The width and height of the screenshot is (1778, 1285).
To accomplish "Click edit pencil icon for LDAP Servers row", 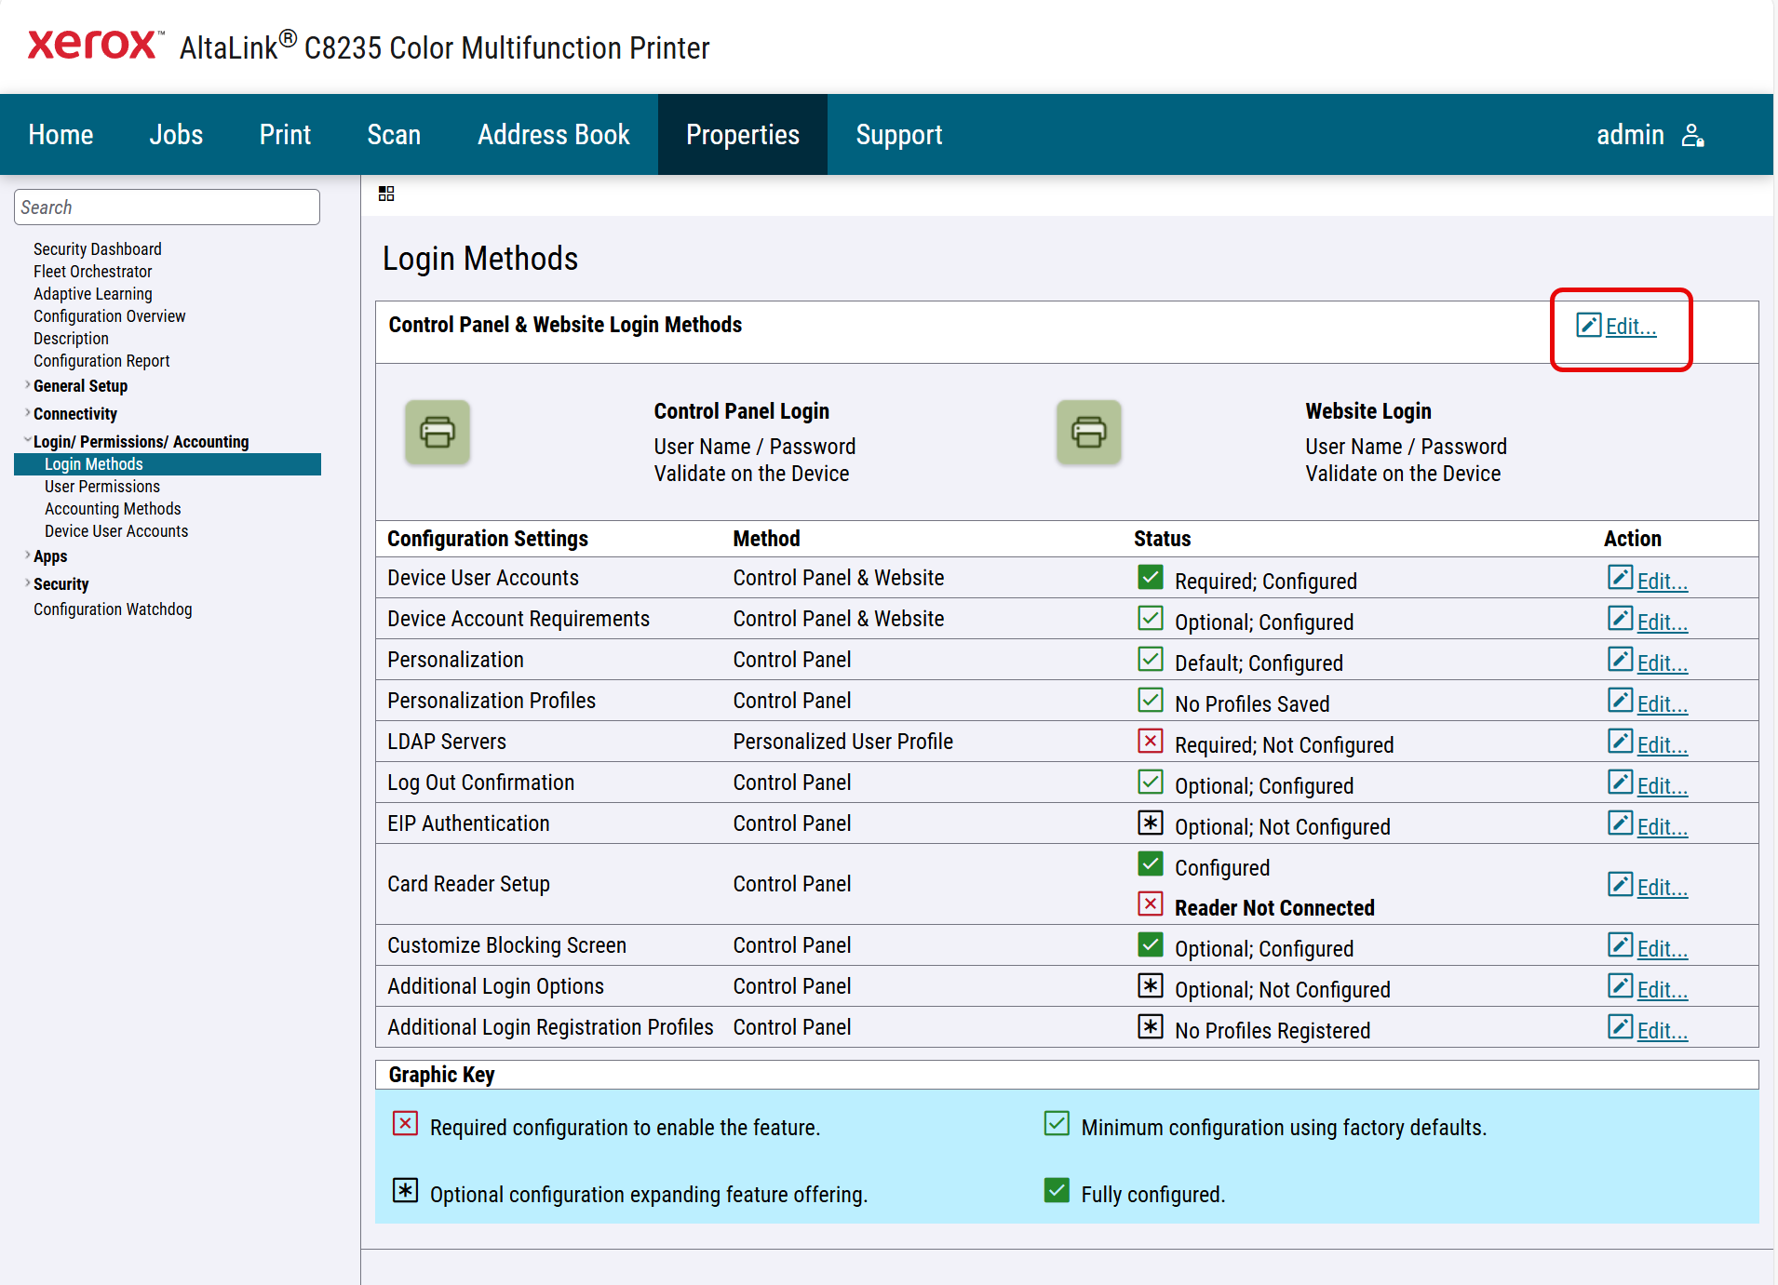I will tap(1620, 742).
